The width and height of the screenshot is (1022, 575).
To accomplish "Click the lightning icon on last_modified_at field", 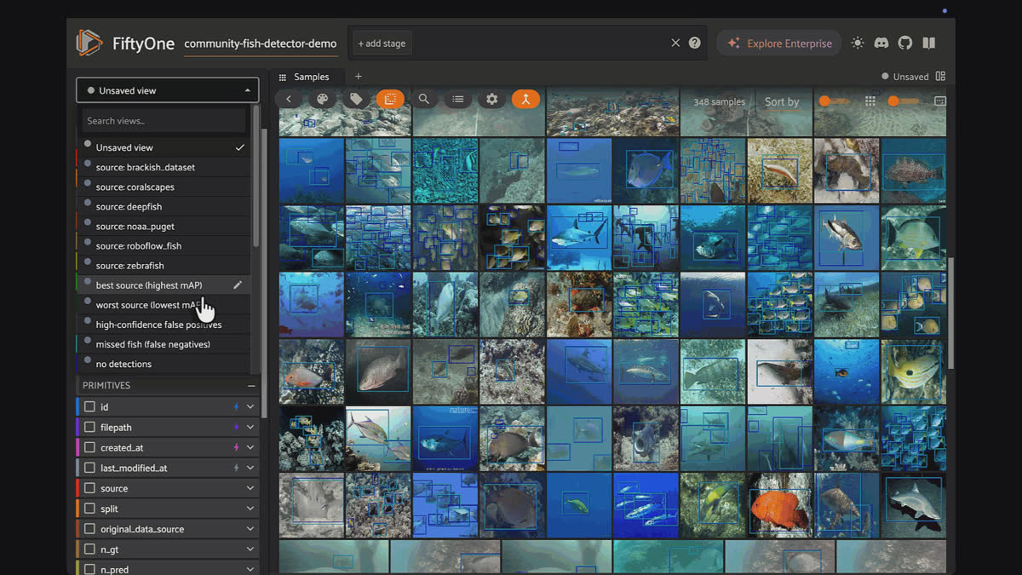I will point(237,468).
